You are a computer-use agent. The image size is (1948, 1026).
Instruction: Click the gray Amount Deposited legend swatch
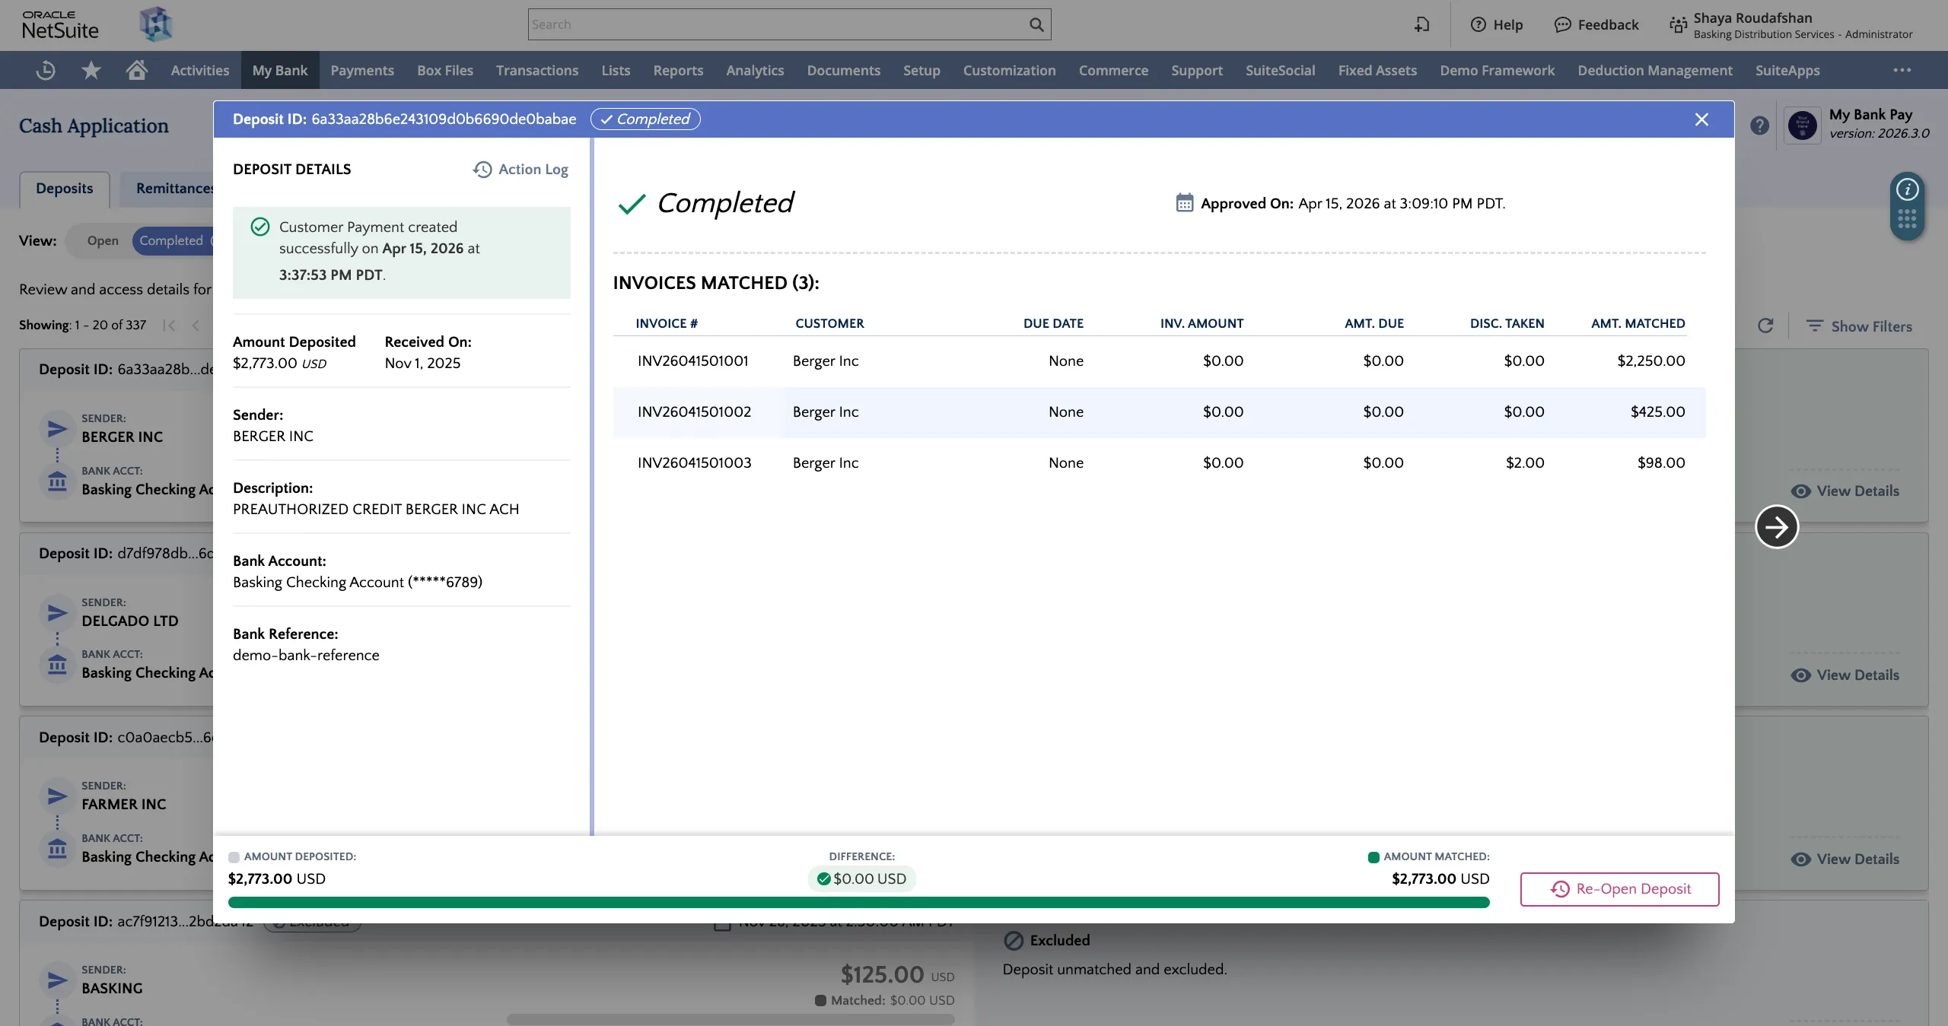click(234, 857)
